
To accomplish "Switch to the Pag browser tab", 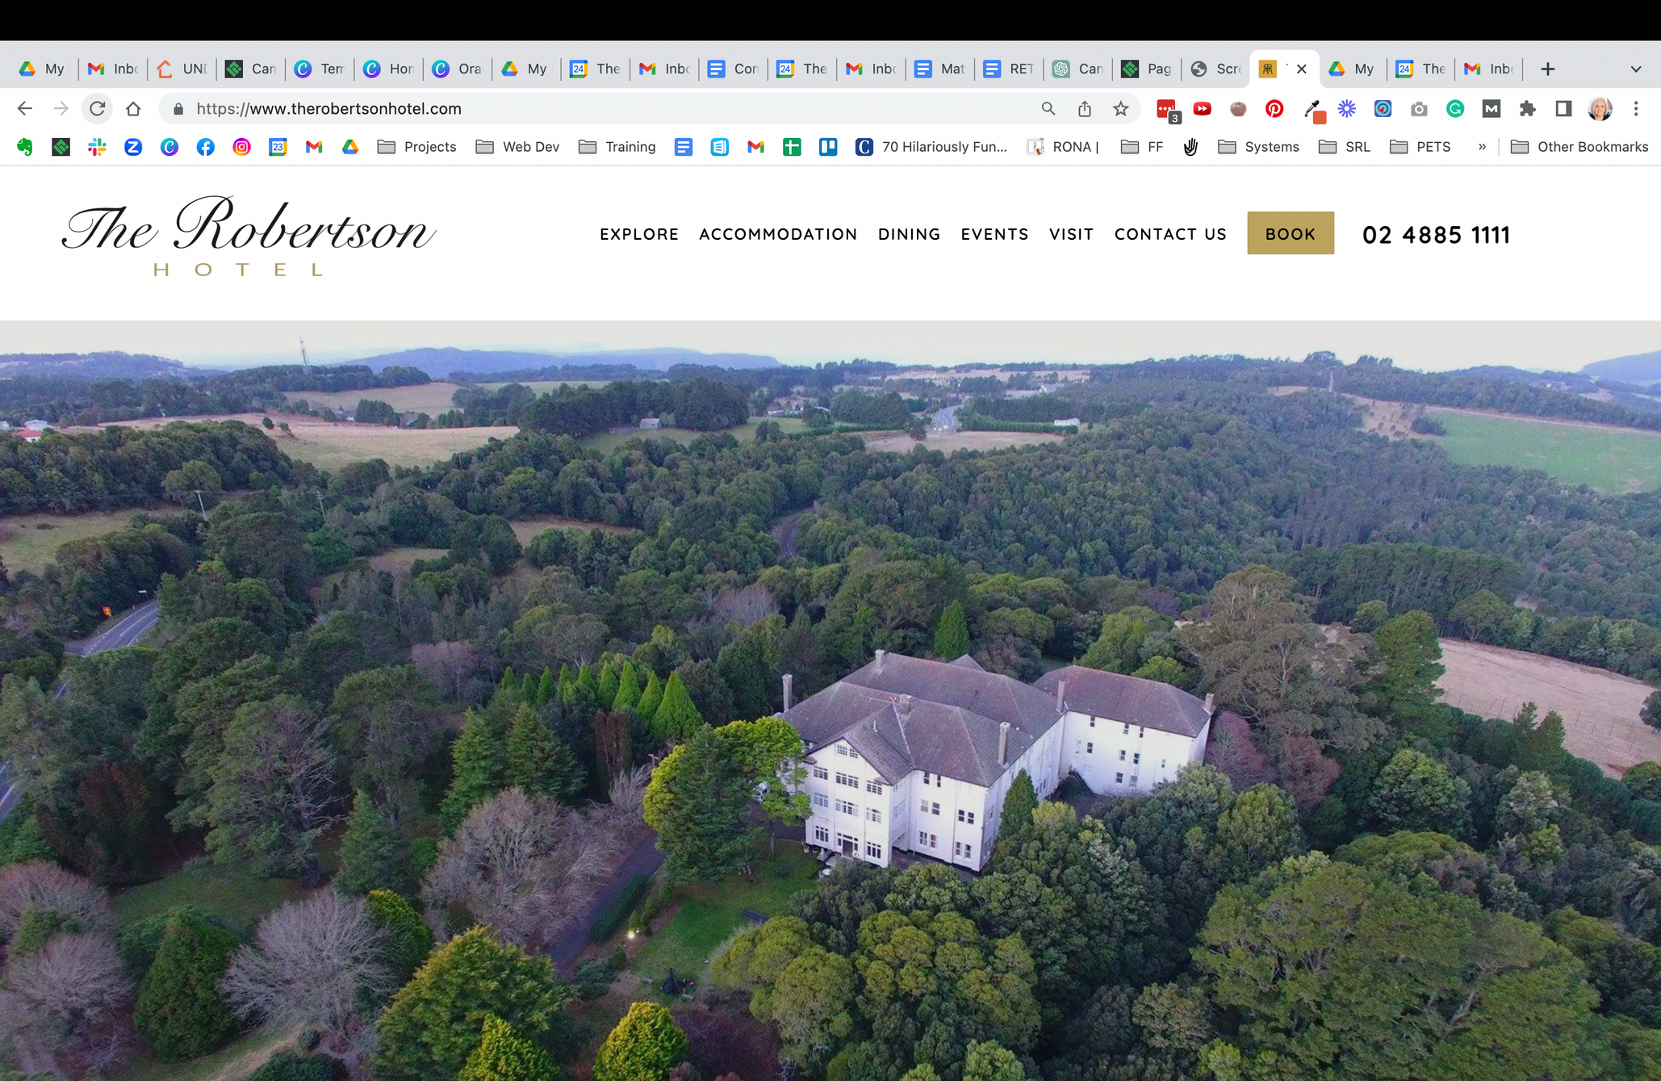I will [1146, 69].
